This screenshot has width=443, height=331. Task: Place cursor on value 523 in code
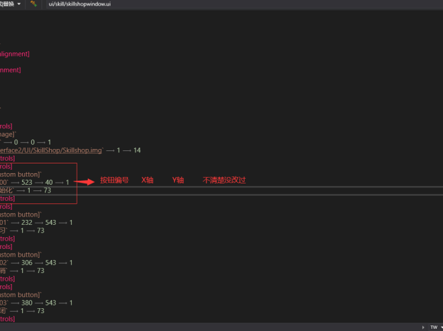(27, 182)
